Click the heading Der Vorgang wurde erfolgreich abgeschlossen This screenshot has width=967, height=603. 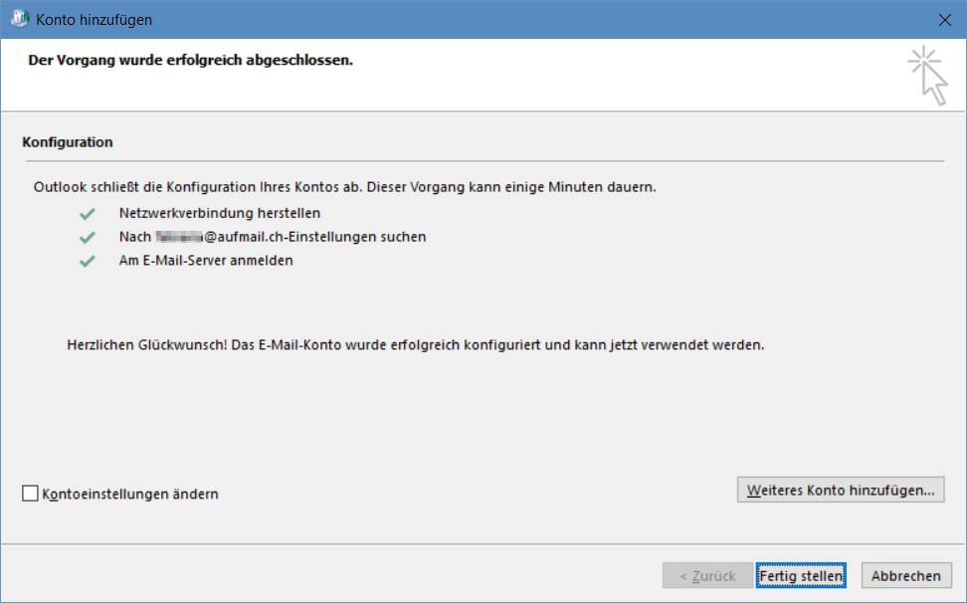coord(191,61)
